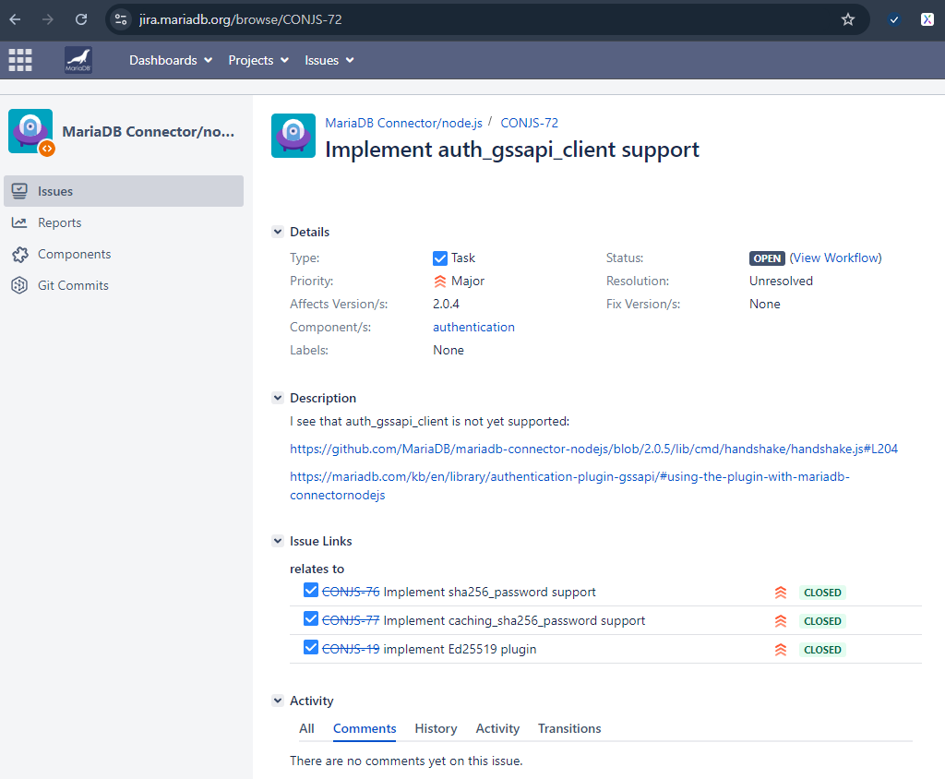Click the OPEN status badge
Viewport: 945px width, 779px height.
point(767,258)
